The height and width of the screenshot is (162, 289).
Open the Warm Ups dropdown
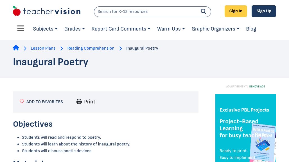171,29
